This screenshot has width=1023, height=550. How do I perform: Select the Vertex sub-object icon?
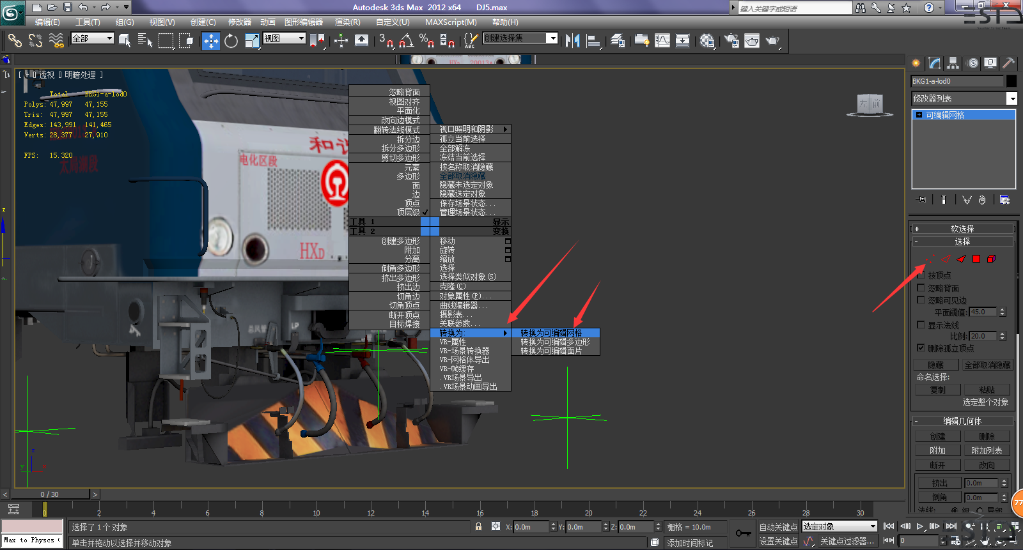(x=930, y=259)
